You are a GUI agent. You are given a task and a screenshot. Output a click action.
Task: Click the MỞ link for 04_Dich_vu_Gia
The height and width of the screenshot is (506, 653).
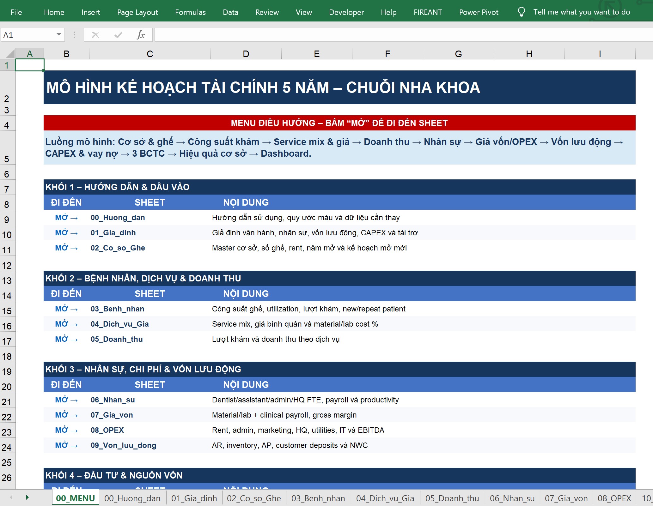point(66,324)
